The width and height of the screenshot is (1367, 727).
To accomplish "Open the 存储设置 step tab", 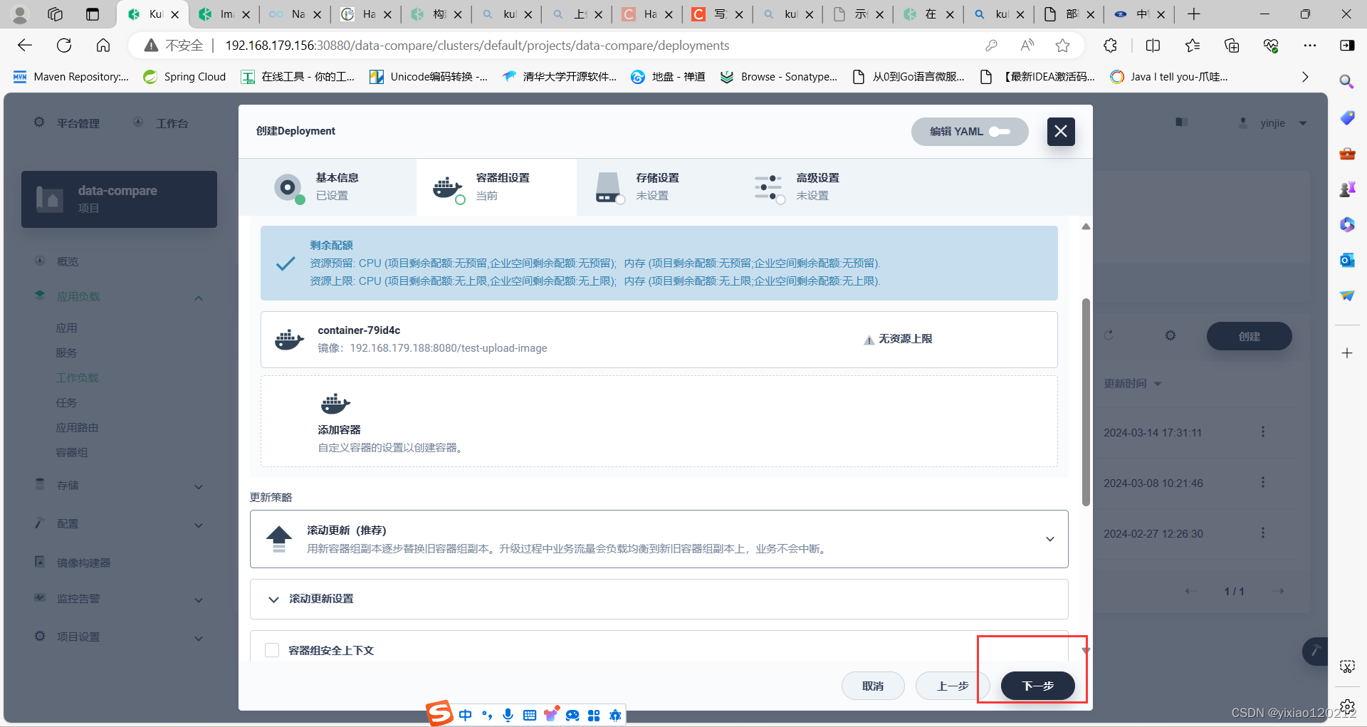I will click(x=656, y=187).
